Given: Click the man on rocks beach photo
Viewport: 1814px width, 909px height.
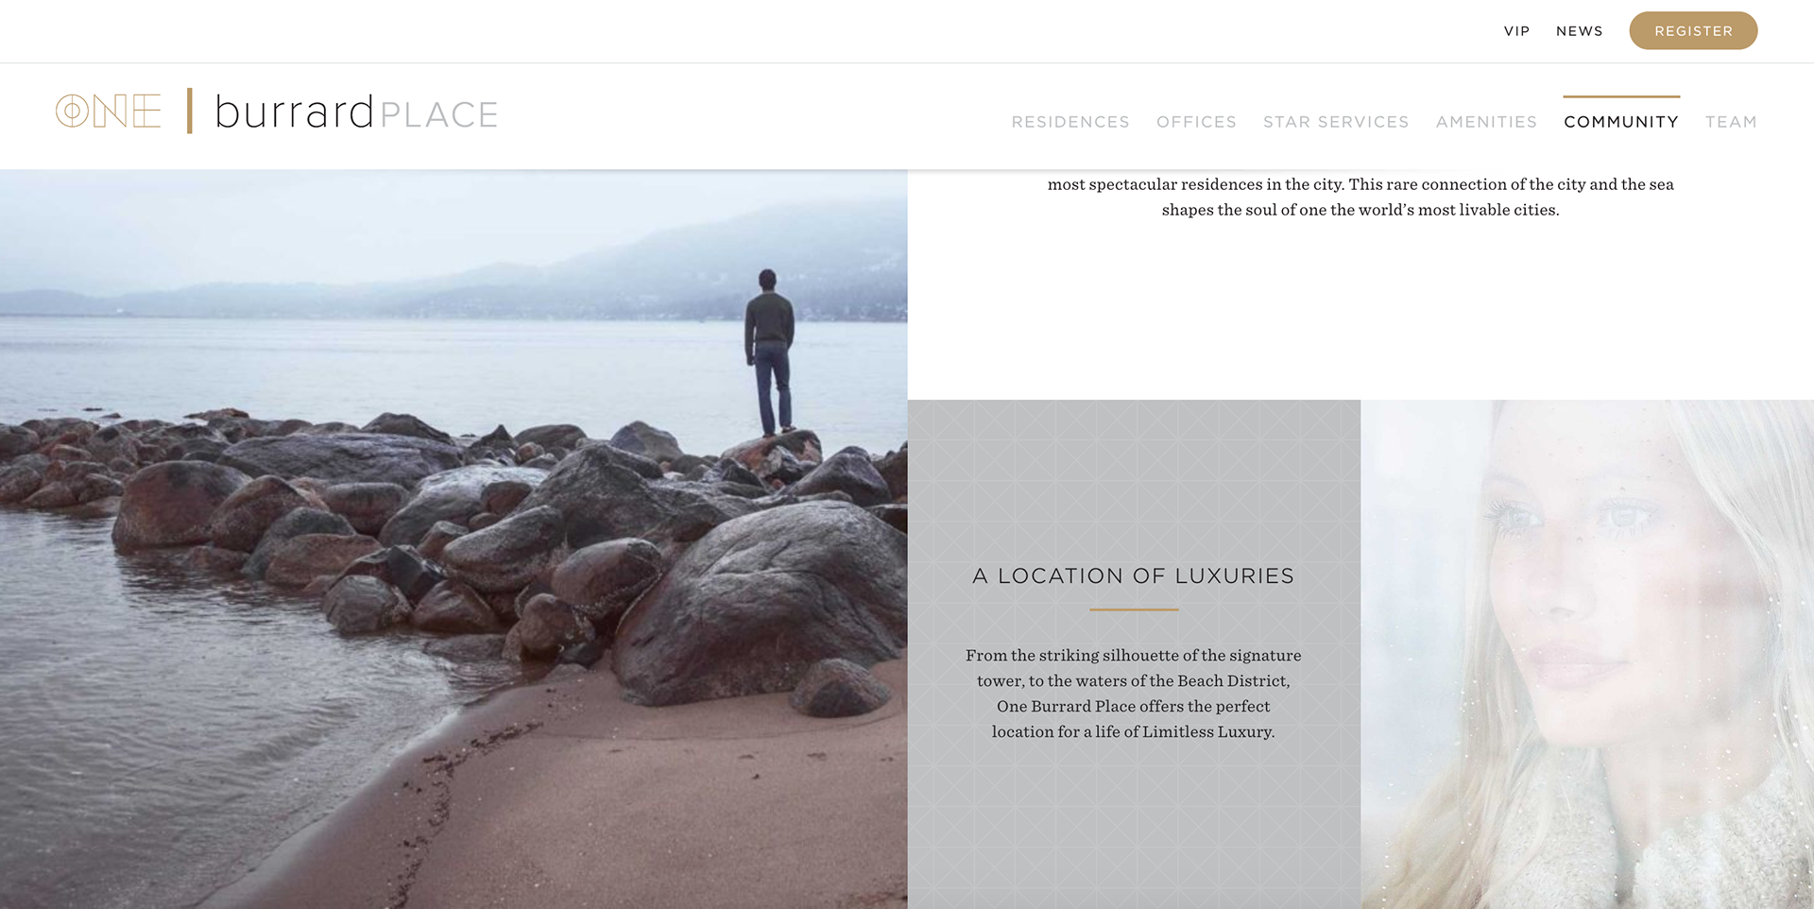Looking at the screenshot, I should click(453, 540).
